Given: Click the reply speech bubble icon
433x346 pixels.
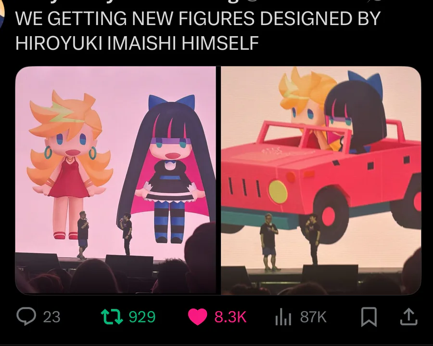Looking at the screenshot, I should [x=26, y=317].
